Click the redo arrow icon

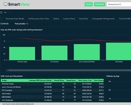(10, 13)
